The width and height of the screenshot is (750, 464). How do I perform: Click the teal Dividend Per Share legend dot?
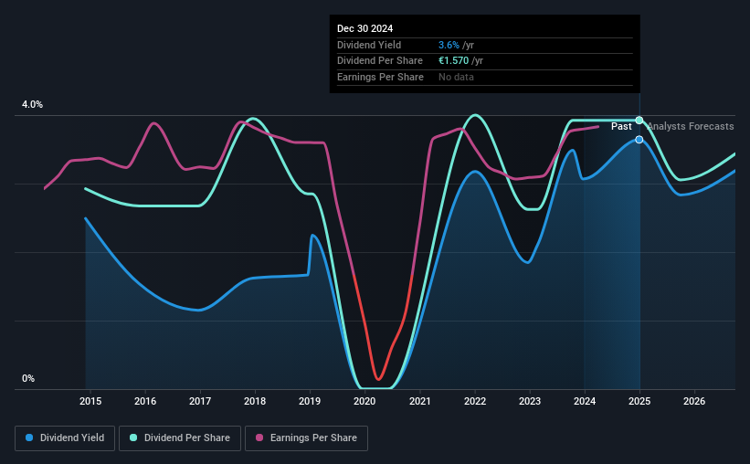click(x=133, y=438)
